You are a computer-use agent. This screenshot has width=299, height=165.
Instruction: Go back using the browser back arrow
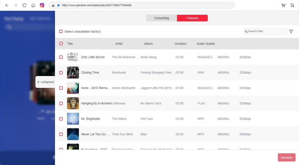pyautogui.click(x=7, y=5)
